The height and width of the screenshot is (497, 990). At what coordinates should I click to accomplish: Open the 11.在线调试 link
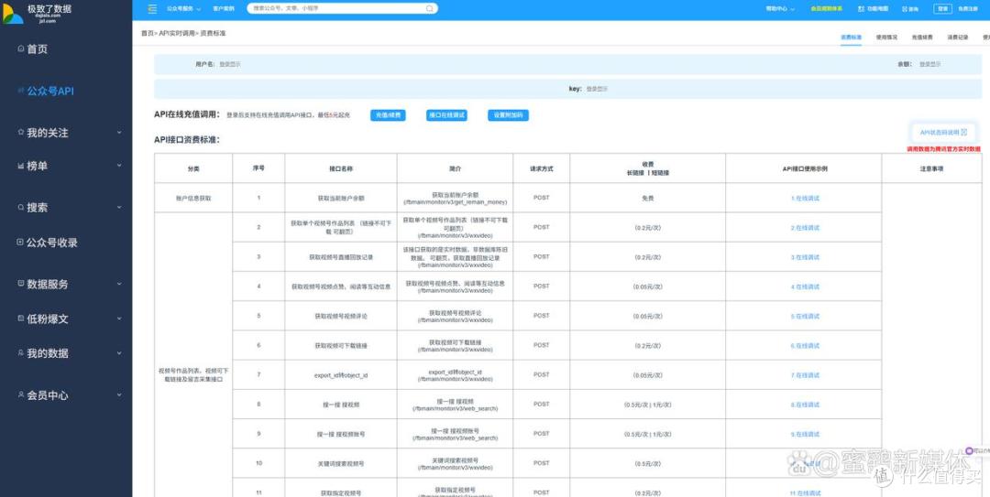click(x=805, y=492)
